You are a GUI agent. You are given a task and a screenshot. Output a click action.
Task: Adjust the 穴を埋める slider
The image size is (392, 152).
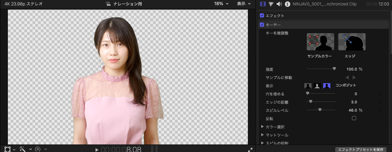(321, 93)
